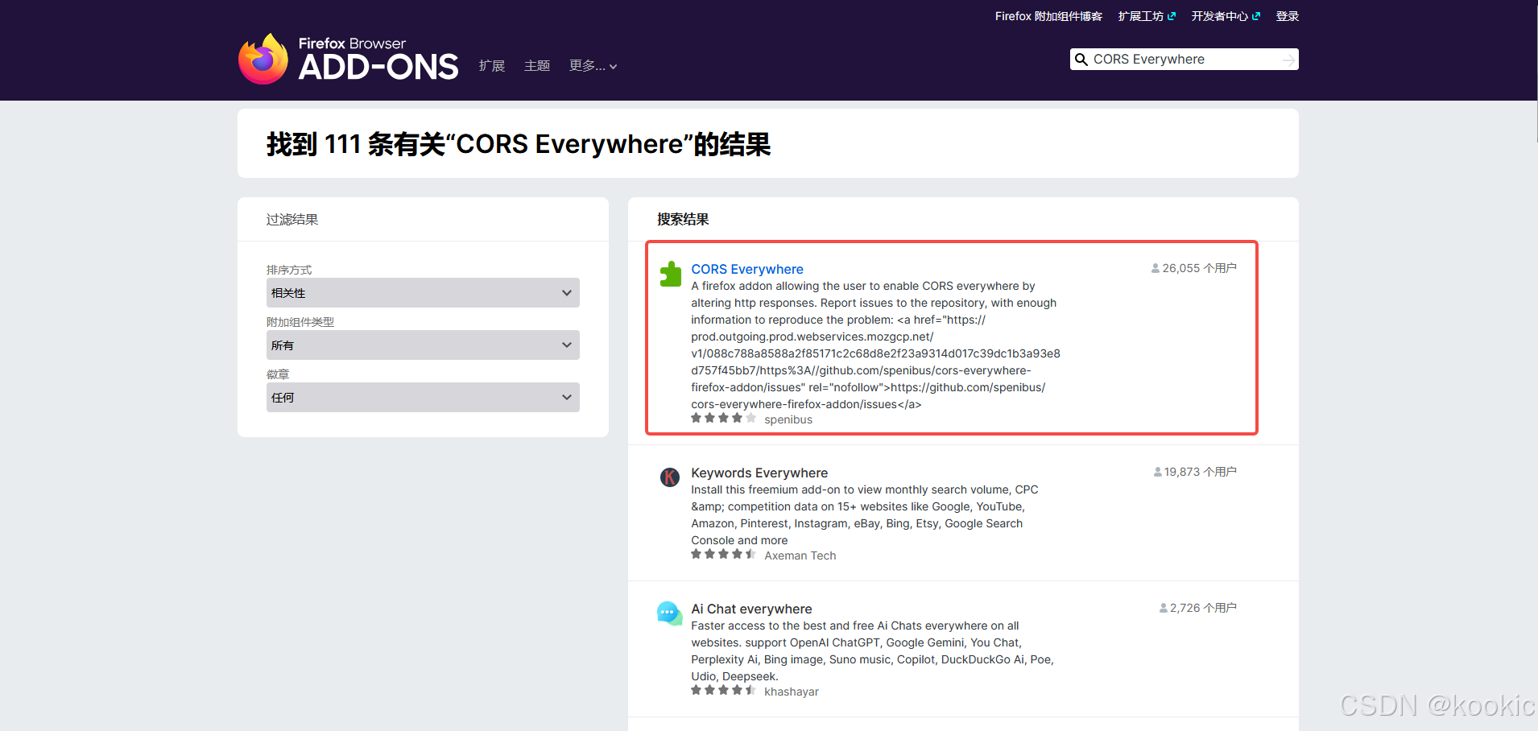1538x731 pixels.
Task: Click author name spenibus
Action: (x=788, y=419)
